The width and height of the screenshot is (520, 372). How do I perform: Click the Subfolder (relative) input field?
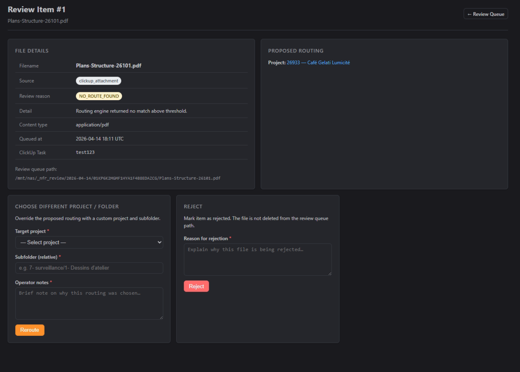pos(89,268)
